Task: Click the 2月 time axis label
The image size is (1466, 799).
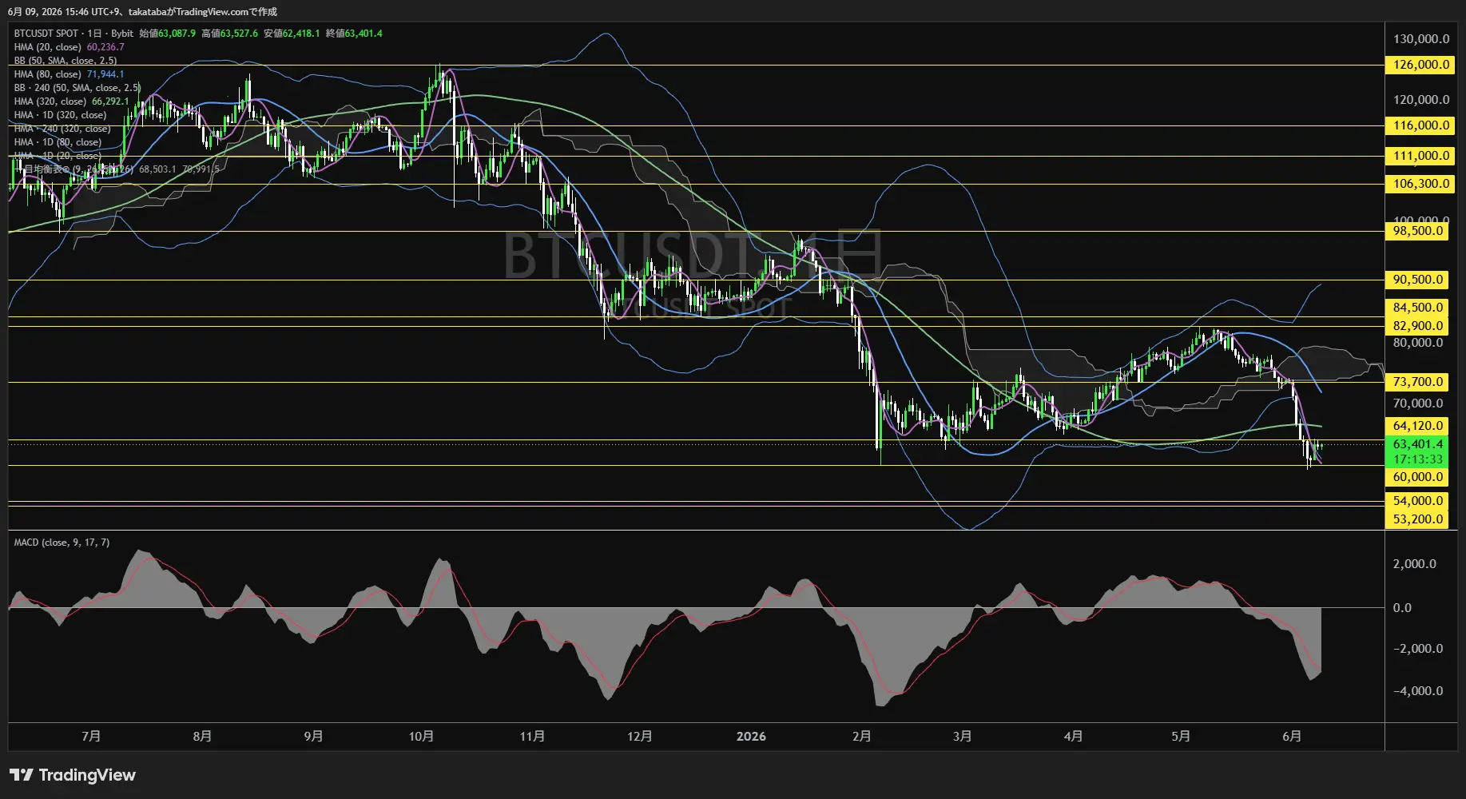Action: (861, 737)
